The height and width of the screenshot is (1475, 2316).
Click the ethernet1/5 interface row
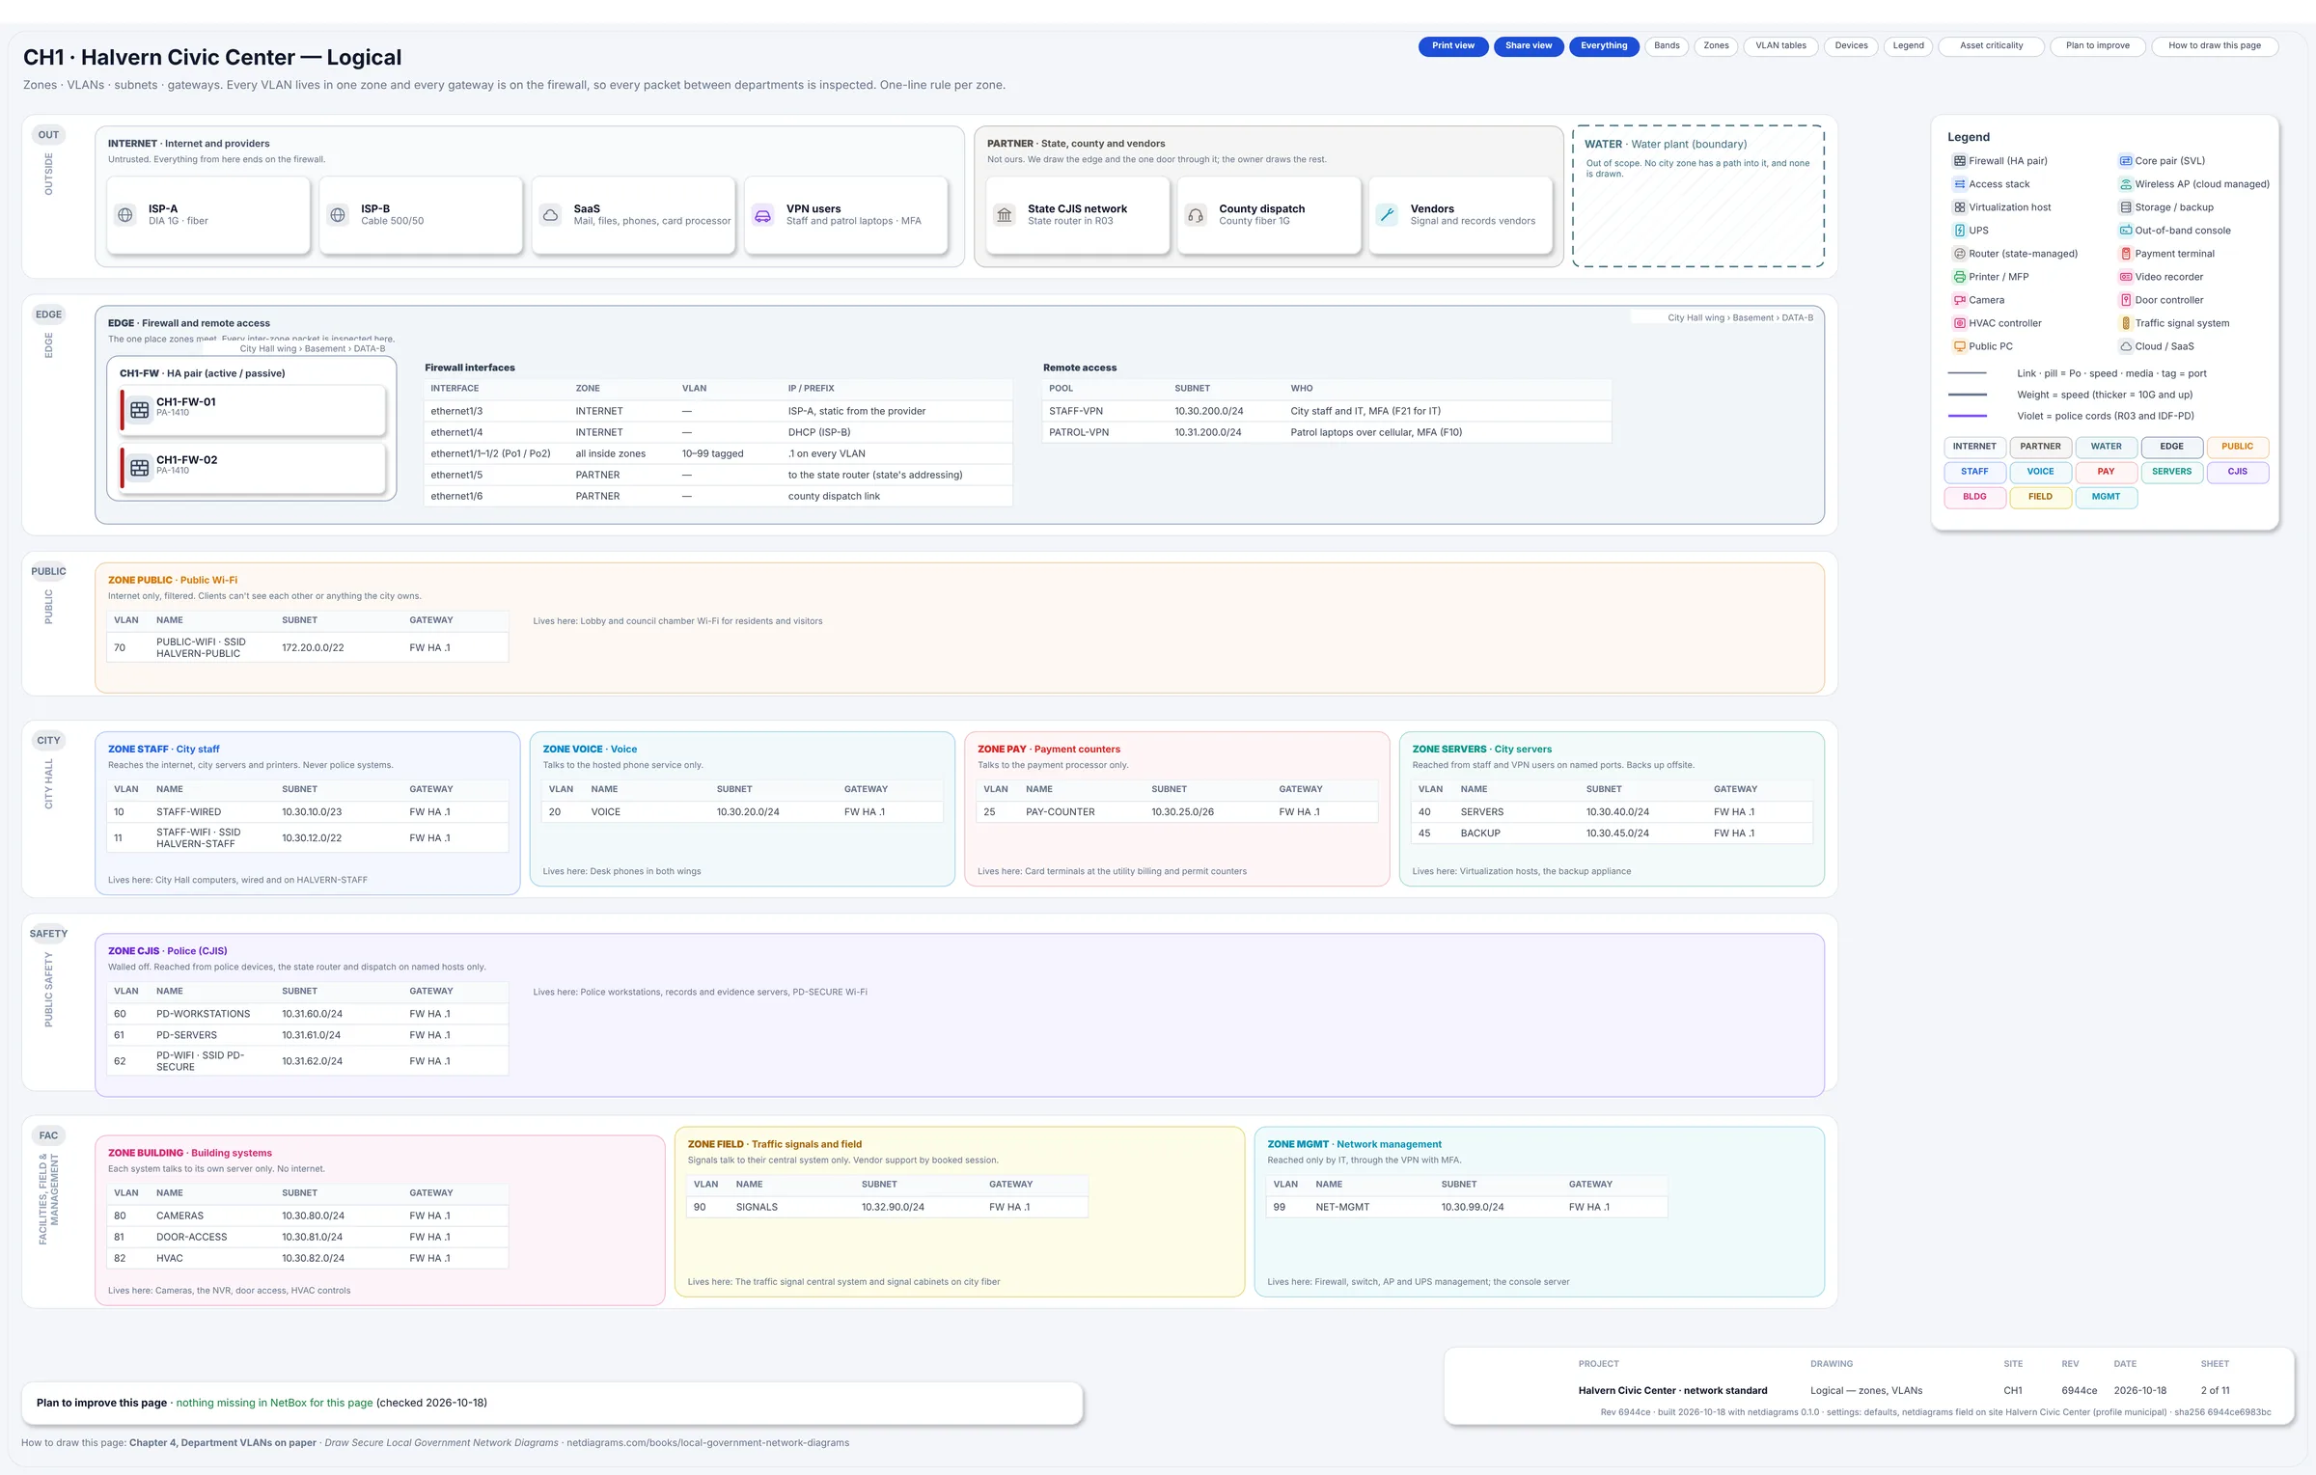[718, 475]
